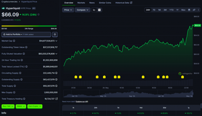Select the 24H timeframe

(148, 10)
